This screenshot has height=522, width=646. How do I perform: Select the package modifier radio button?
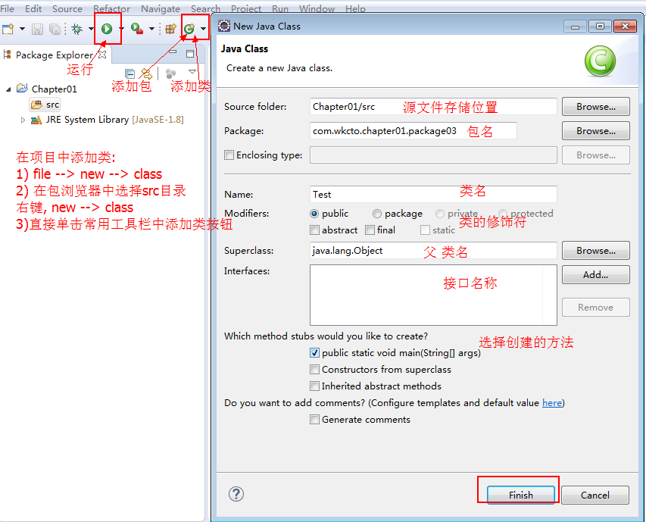click(377, 214)
